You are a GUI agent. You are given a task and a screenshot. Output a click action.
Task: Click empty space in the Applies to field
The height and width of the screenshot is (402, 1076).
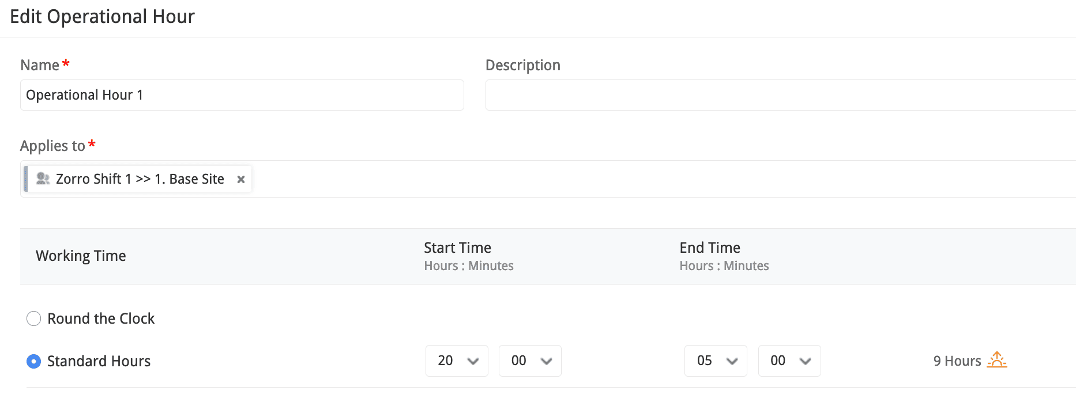point(634,179)
